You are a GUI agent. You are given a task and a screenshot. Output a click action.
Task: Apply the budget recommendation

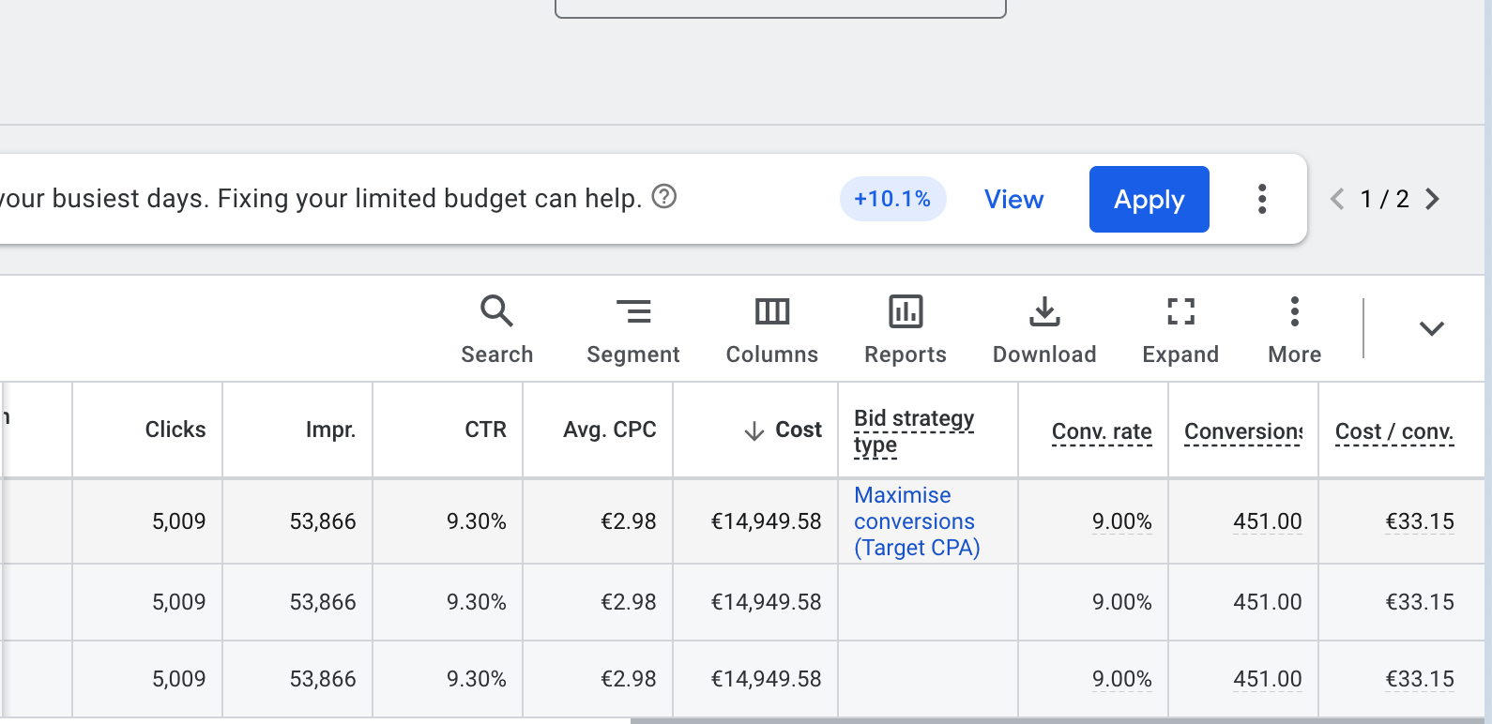pyautogui.click(x=1149, y=199)
